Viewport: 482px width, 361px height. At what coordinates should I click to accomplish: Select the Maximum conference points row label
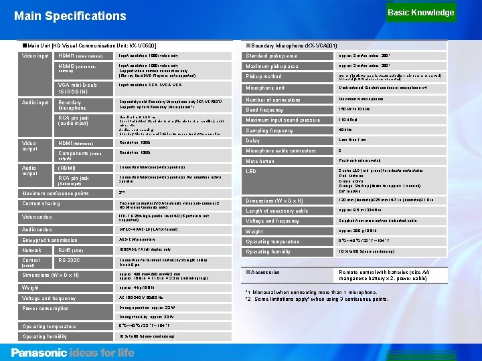pyautogui.click(x=66, y=193)
